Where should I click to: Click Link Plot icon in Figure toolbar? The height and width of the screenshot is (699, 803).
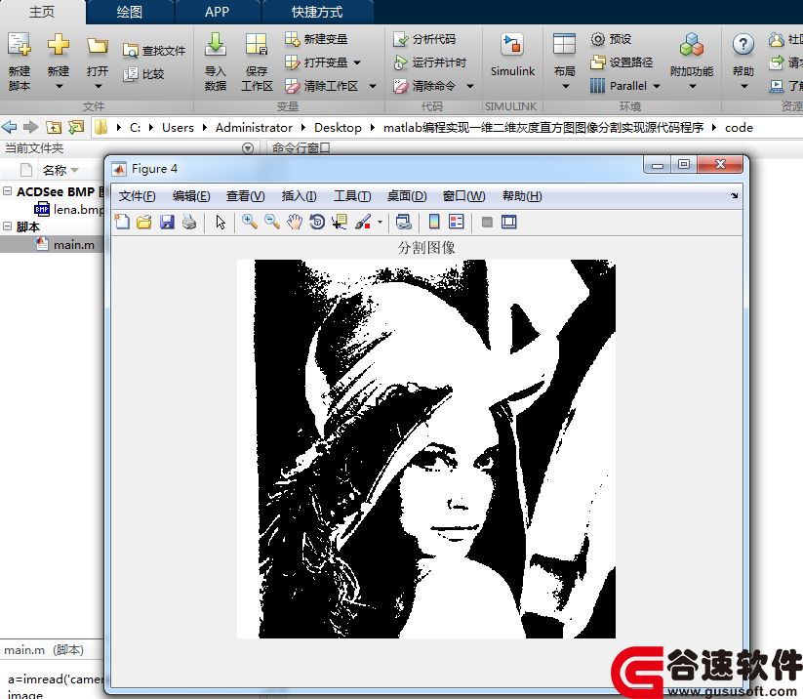tap(404, 222)
